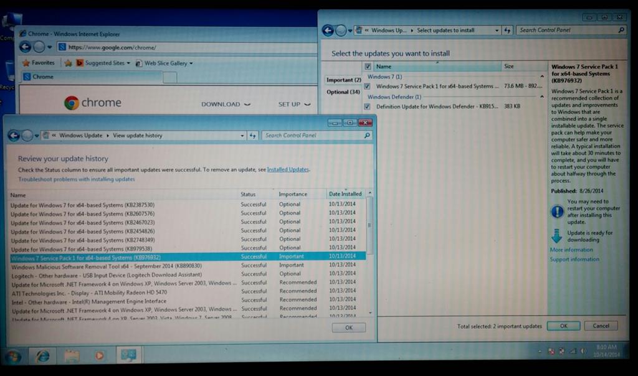Open a new tab in Internet Explorer

point(170,77)
